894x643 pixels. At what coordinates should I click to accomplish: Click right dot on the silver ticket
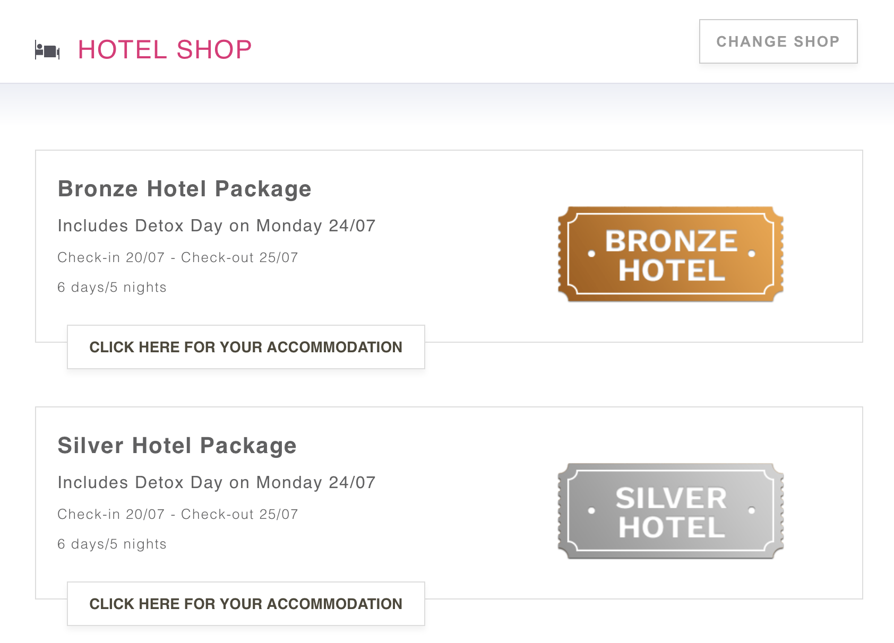(x=752, y=510)
